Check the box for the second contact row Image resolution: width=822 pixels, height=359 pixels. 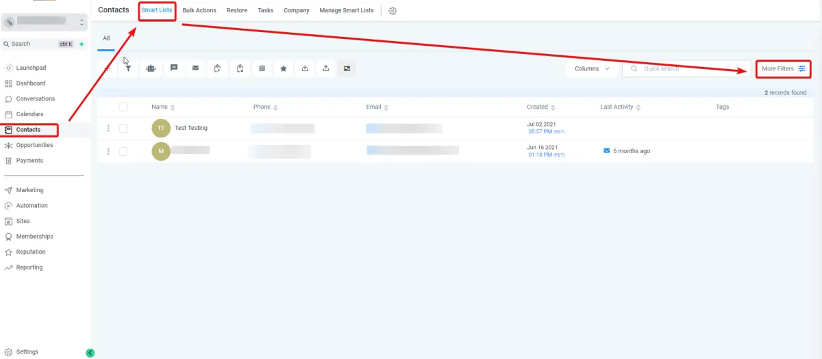point(123,151)
